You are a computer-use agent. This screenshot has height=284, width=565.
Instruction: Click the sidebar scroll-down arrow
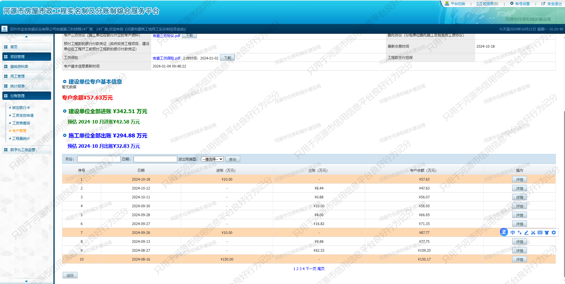[x=26, y=281]
